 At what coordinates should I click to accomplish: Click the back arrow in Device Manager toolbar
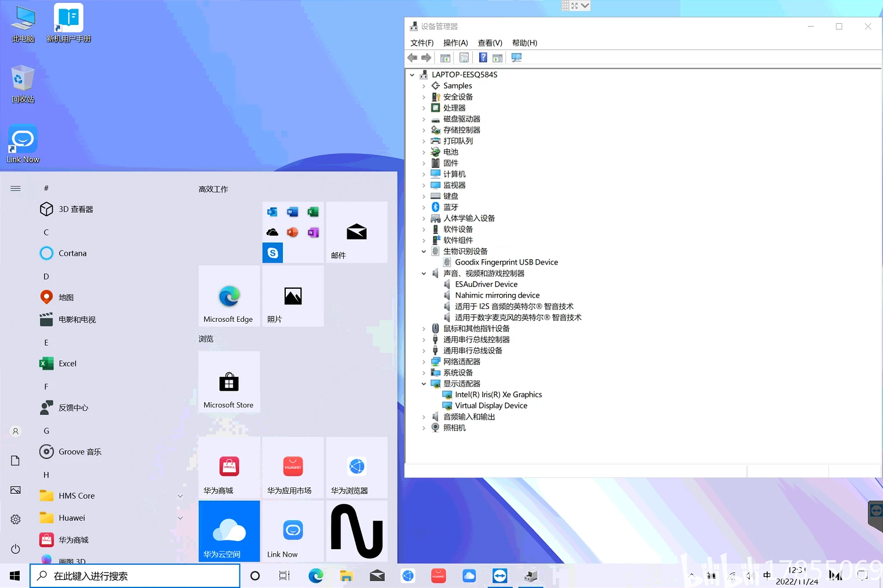413,58
